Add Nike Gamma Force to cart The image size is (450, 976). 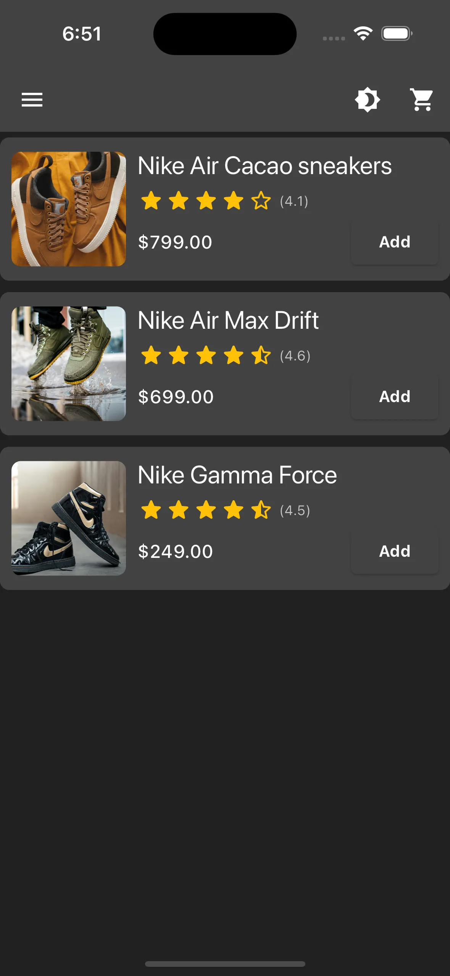click(395, 551)
